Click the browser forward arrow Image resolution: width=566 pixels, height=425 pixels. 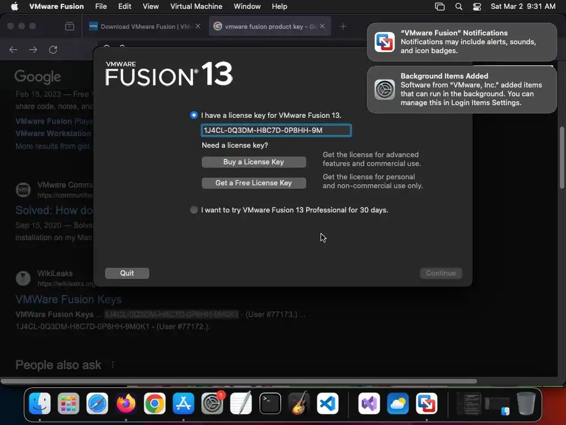(x=33, y=49)
